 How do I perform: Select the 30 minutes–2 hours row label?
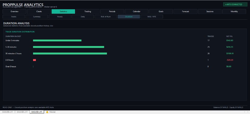(x=14, y=54)
